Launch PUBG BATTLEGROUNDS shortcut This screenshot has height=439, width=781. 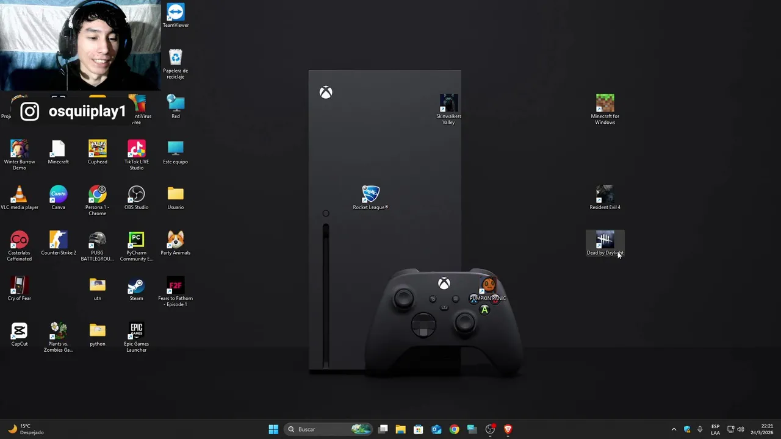click(x=98, y=246)
